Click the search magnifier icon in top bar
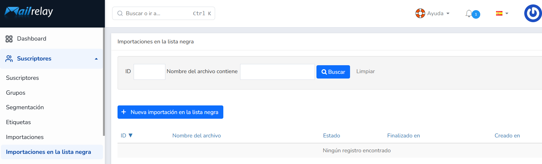Image resolution: width=542 pixels, height=164 pixels. (120, 13)
